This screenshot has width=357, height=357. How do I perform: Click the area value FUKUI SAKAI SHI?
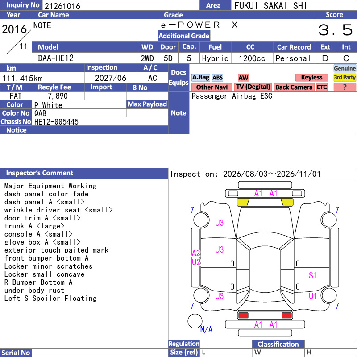[270, 6]
